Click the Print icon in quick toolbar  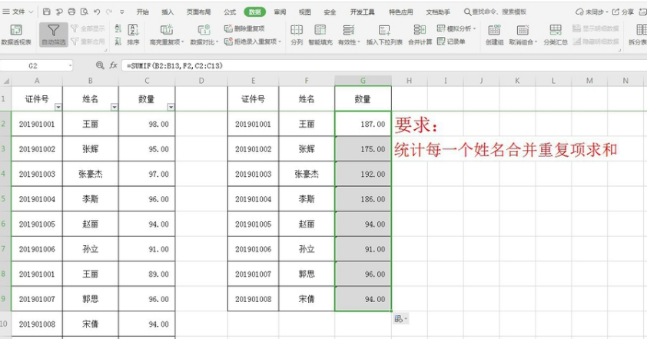click(x=71, y=12)
